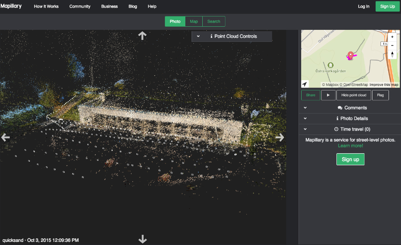Image resolution: width=401 pixels, height=245 pixels.
Task: Zoom out on the mini map
Action: pyautogui.click(x=392, y=45)
